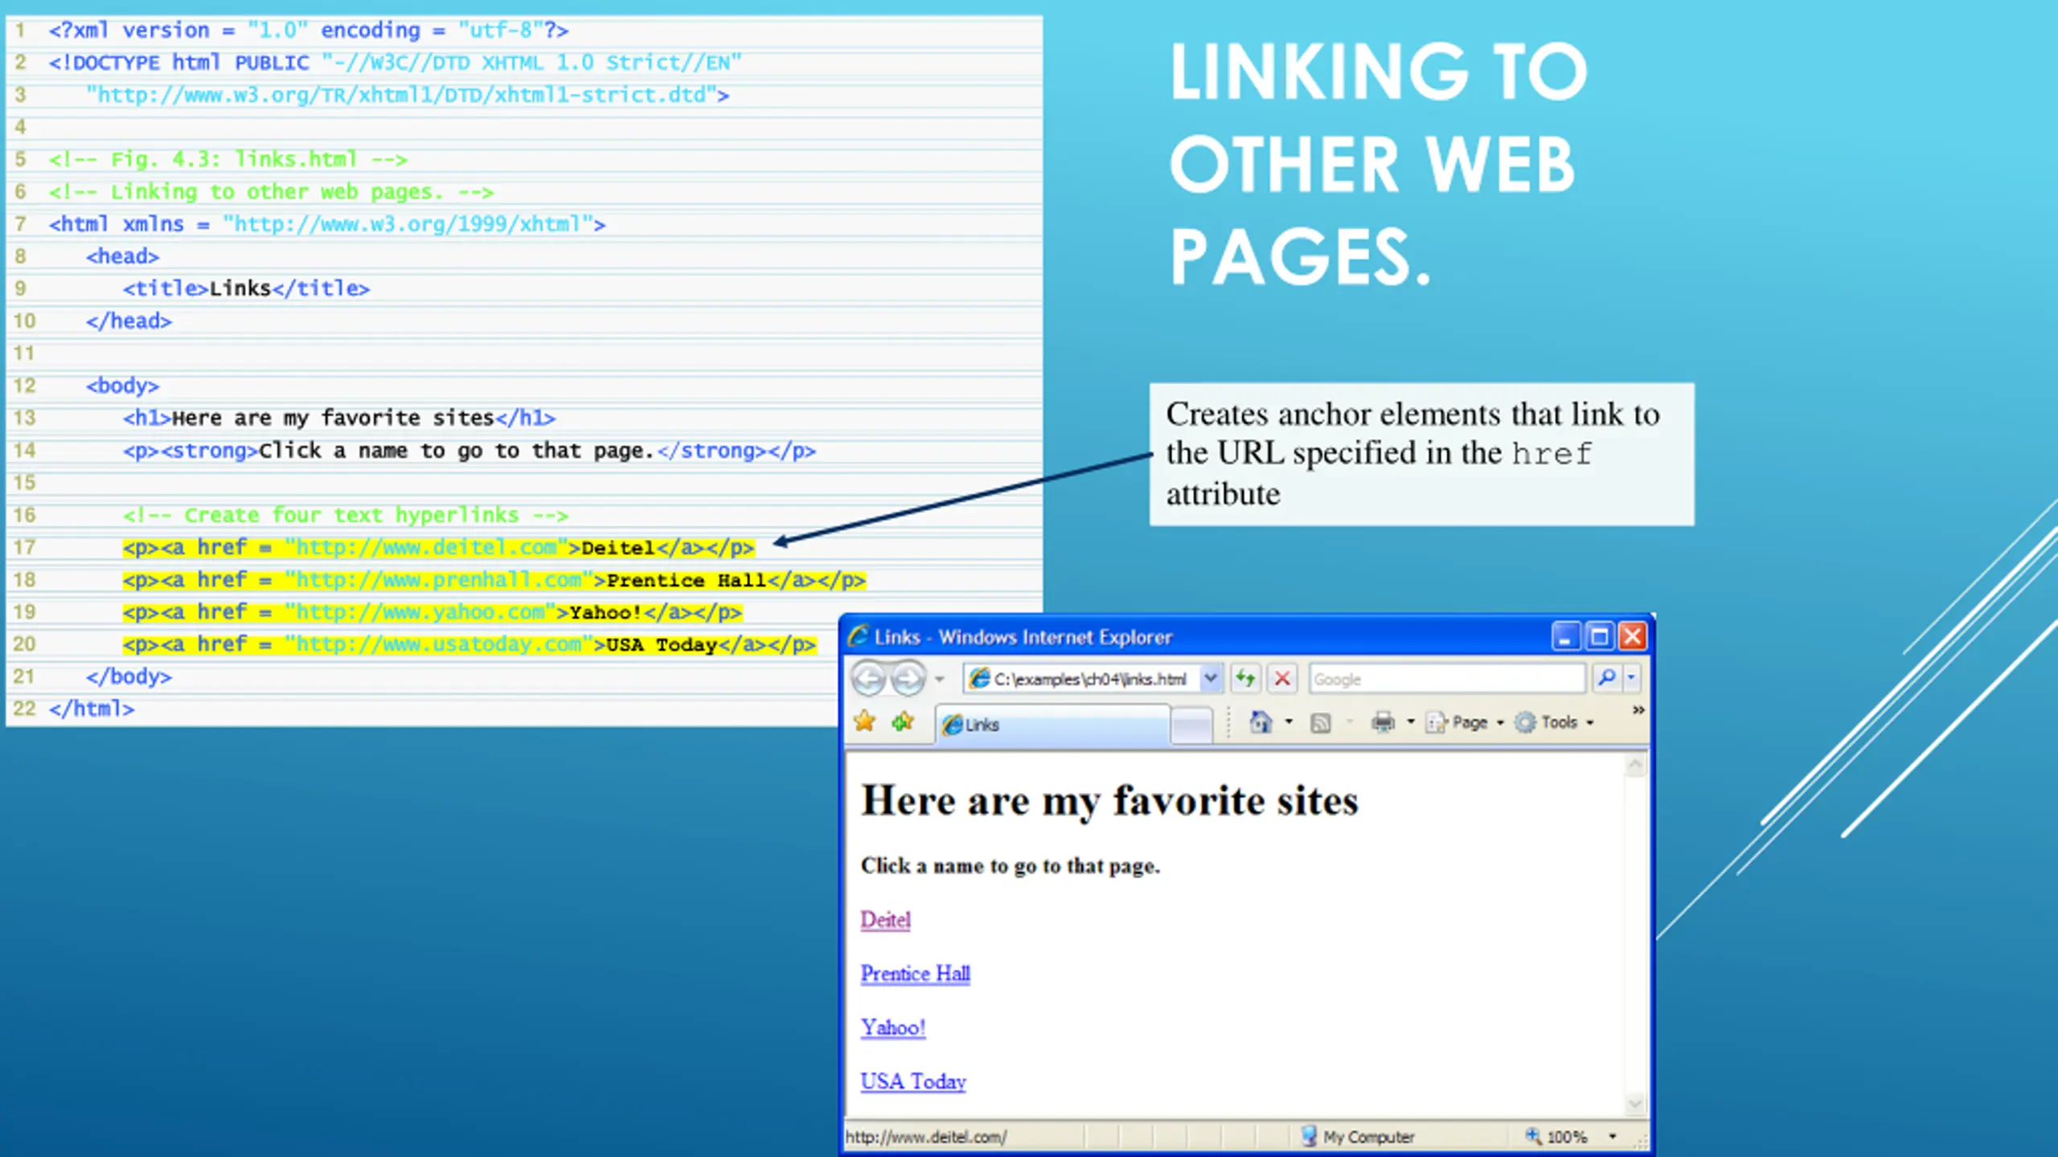
Task: Open the zoom level dropdown arrow
Action: point(1612,1137)
